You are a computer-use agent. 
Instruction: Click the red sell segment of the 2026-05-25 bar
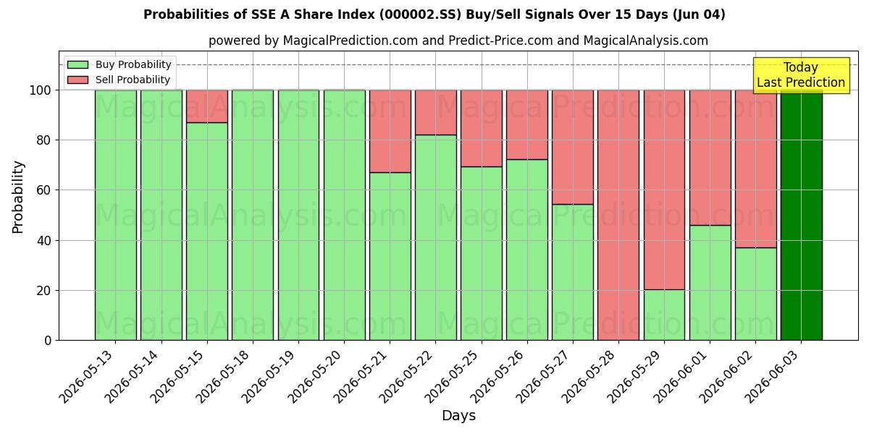[482, 128]
